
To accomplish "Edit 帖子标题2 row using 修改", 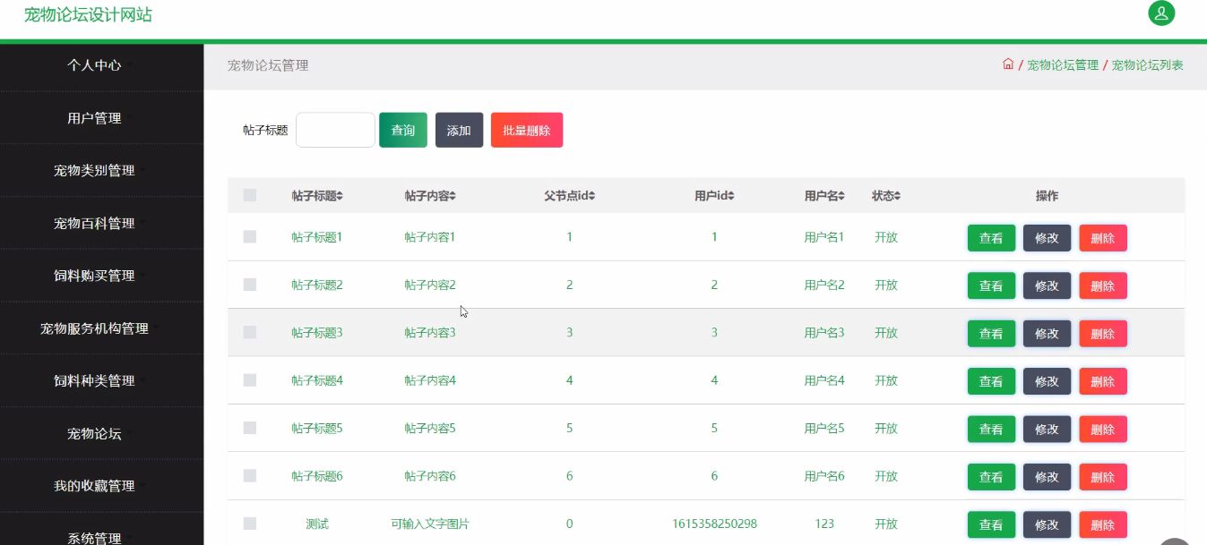I will [1047, 285].
